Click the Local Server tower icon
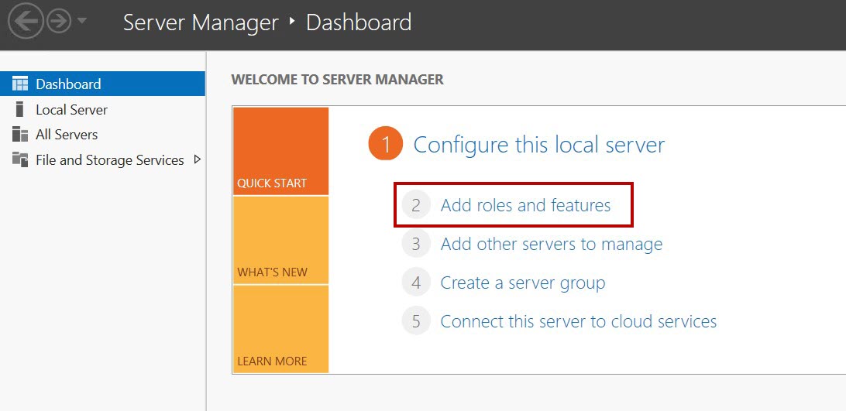 [19, 109]
